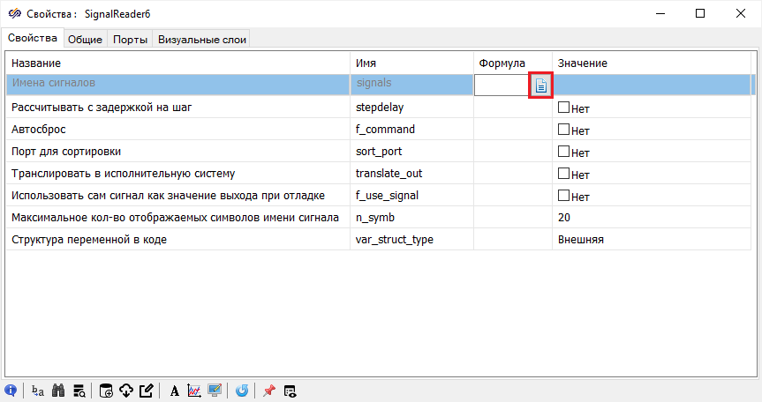Click the Значение column header
Screen dimensions: 762x402
tap(582, 63)
